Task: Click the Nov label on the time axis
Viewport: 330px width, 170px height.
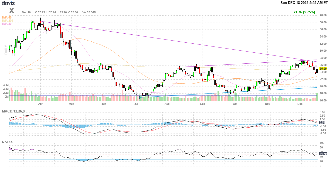Action: click(267, 104)
